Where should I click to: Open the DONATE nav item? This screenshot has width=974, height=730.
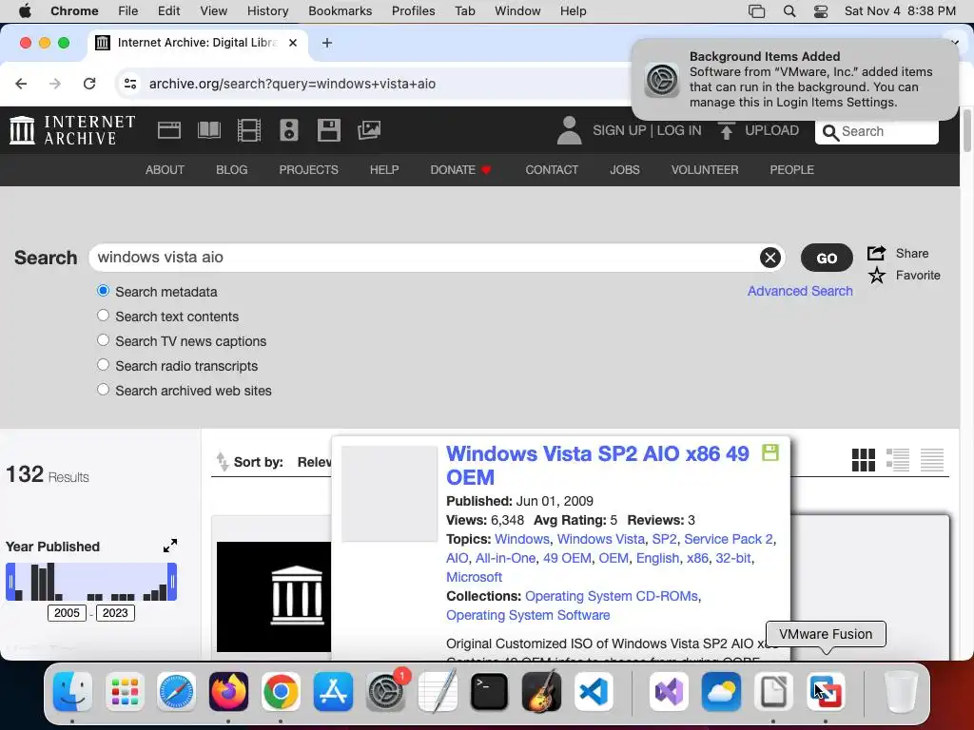(461, 169)
